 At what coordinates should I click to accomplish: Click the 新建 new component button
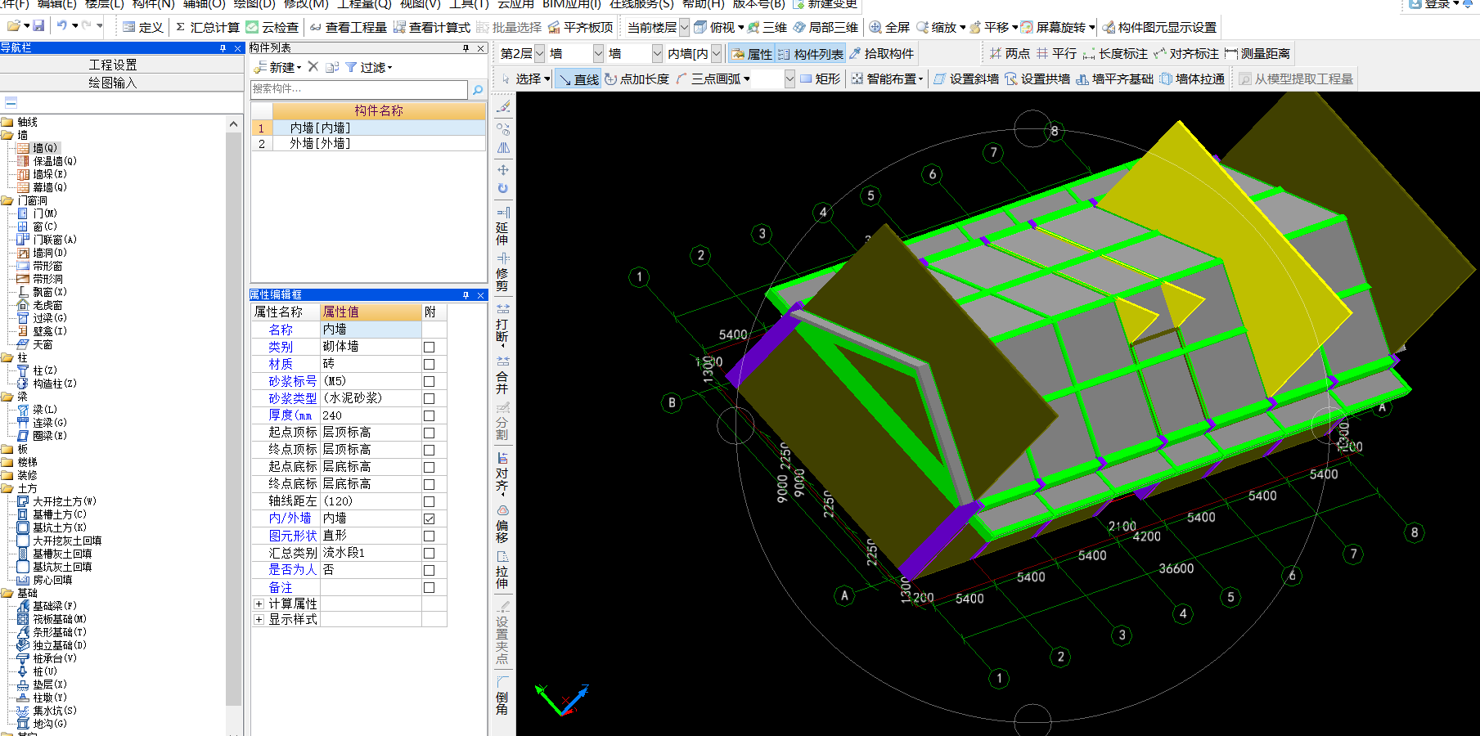point(278,67)
